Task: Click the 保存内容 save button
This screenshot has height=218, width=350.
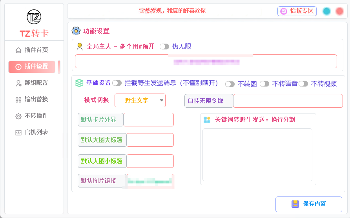Action: pos(308,204)
